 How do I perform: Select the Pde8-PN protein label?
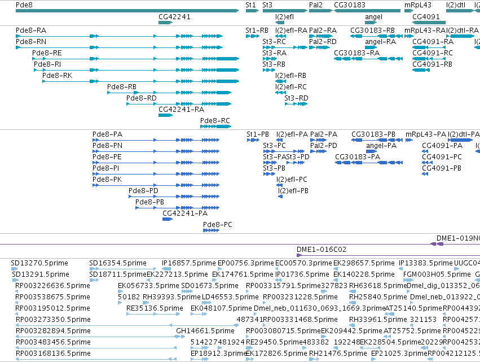click(x=107, y=146)
